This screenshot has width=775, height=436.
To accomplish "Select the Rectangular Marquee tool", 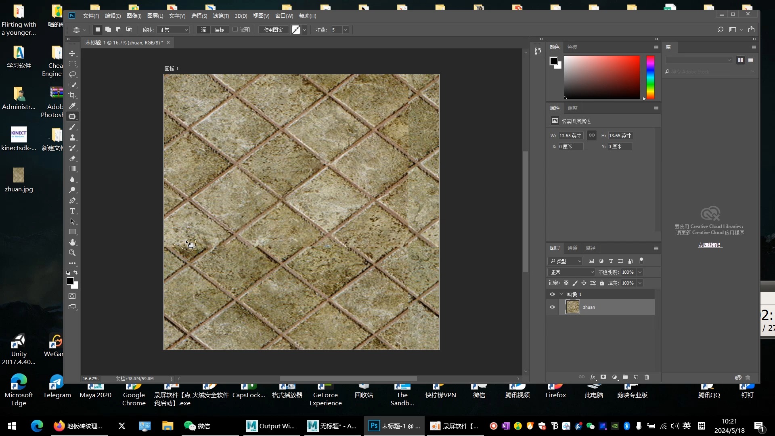I will point(72,64).
